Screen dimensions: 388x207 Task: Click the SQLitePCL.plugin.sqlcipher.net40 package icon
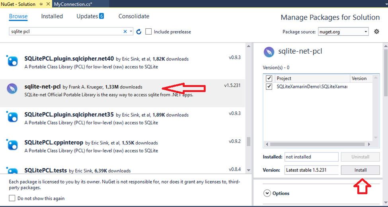tap(12, 61)
